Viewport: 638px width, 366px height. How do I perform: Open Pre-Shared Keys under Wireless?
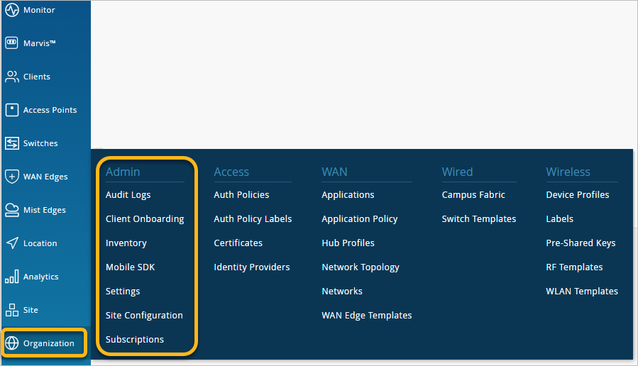(x=581, y=243)
